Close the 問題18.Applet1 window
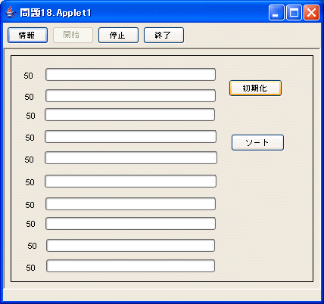This screenshot has width=324, height=304. pyautogui.click(x=311, y=12)
